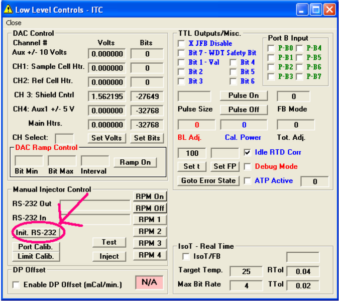Toggle the X JFB Disable checkbox

point(181,44)
